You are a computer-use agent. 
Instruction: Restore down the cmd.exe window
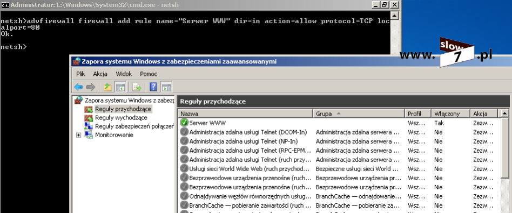click(385, 5)
